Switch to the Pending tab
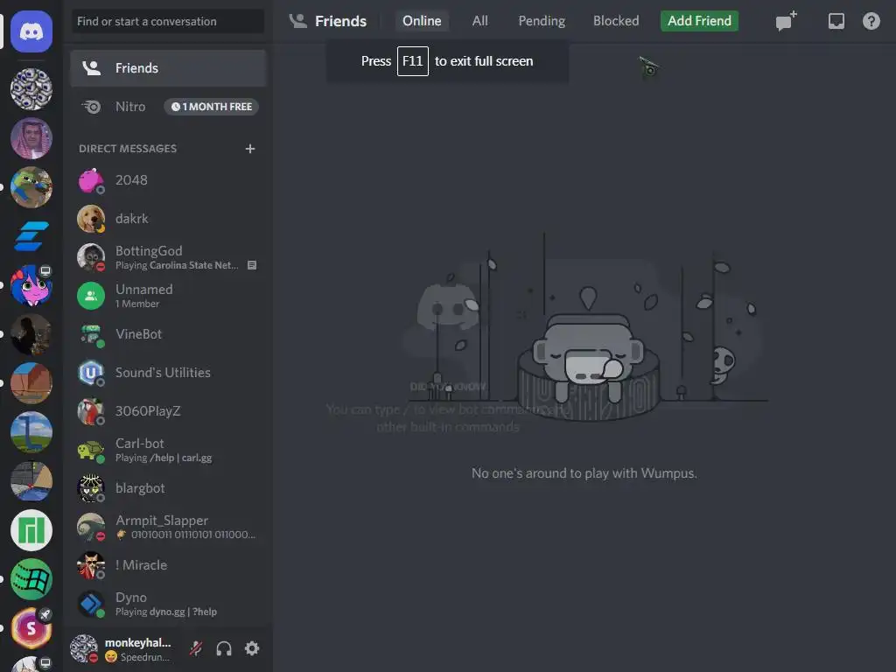Image resolution: width=896 pixels, height=672 pixels. point(542,21)
